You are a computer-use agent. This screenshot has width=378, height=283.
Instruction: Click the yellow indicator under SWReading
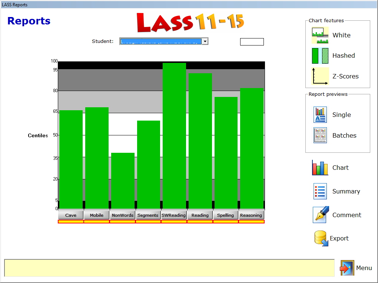click(x=174, y=222)
